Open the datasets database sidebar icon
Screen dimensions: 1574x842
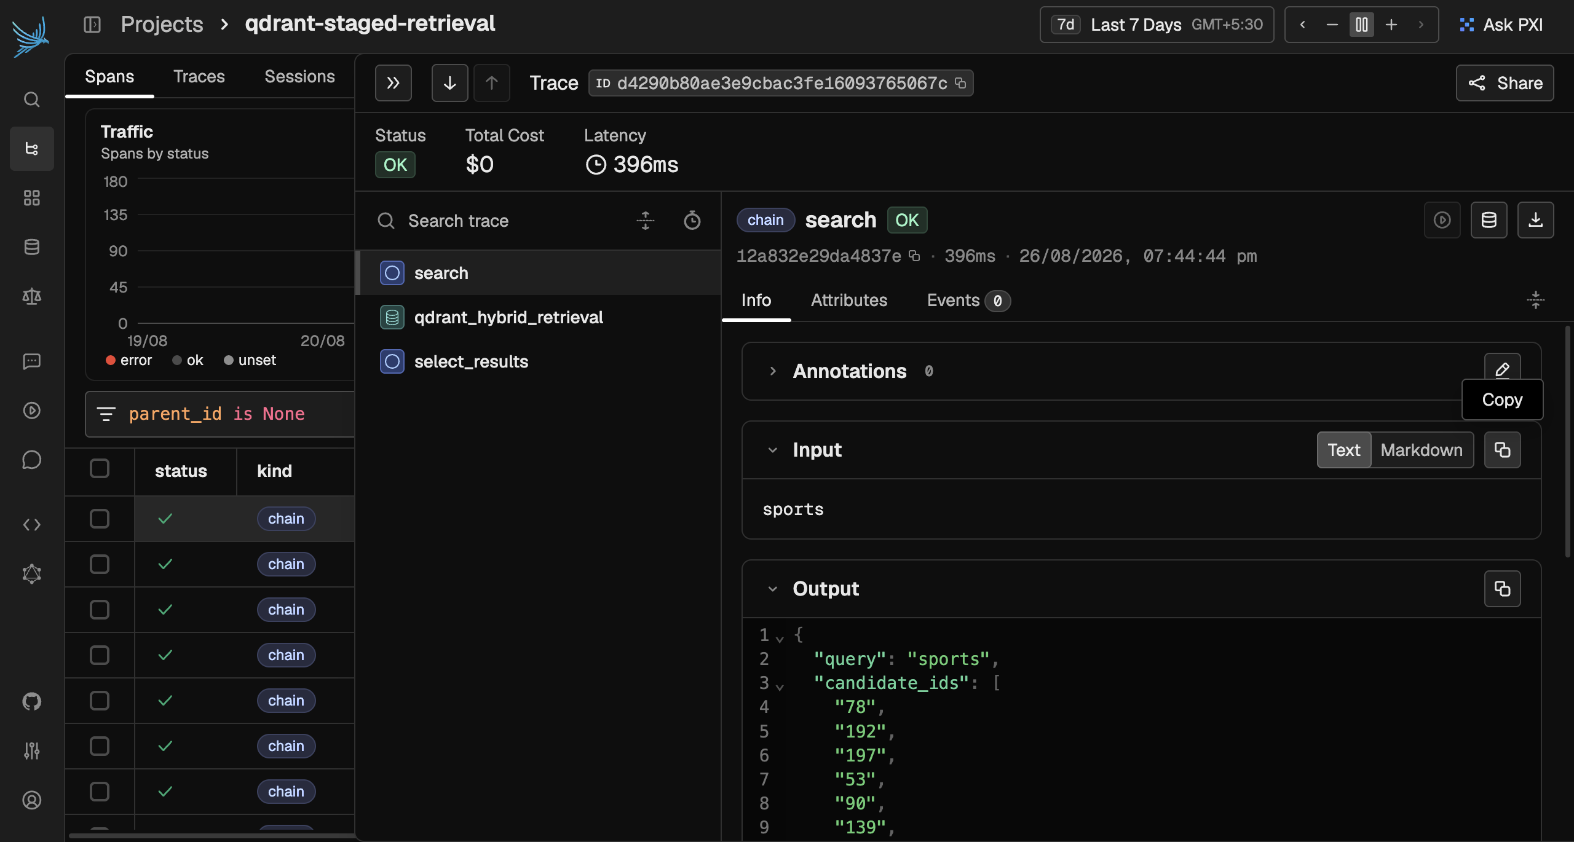[32, 246]
